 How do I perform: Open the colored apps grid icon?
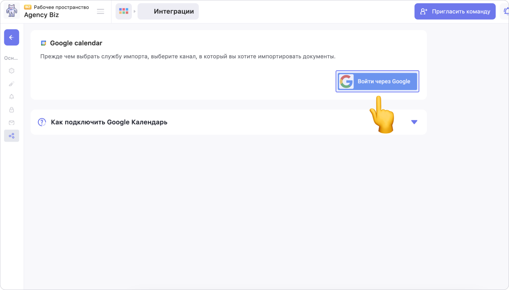click(x=124, y=11)
